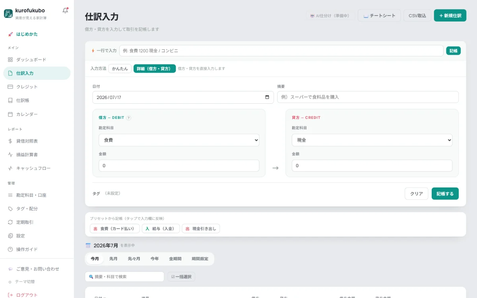Image resolution: width=477 pixels, height=298 pixels.
Task: Click the magnifier icon in search box
Action: [x=91, y=277]
